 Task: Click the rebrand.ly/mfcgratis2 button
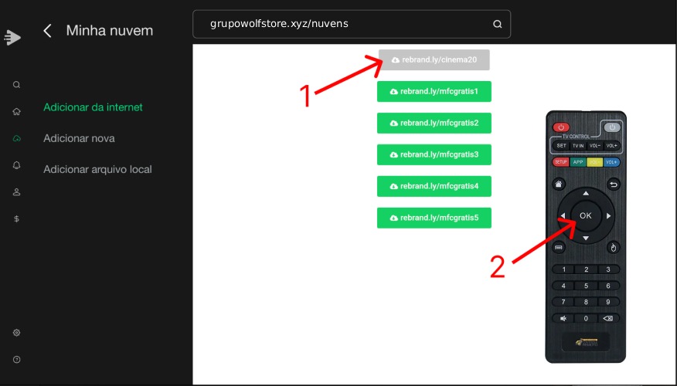[434, 123]
